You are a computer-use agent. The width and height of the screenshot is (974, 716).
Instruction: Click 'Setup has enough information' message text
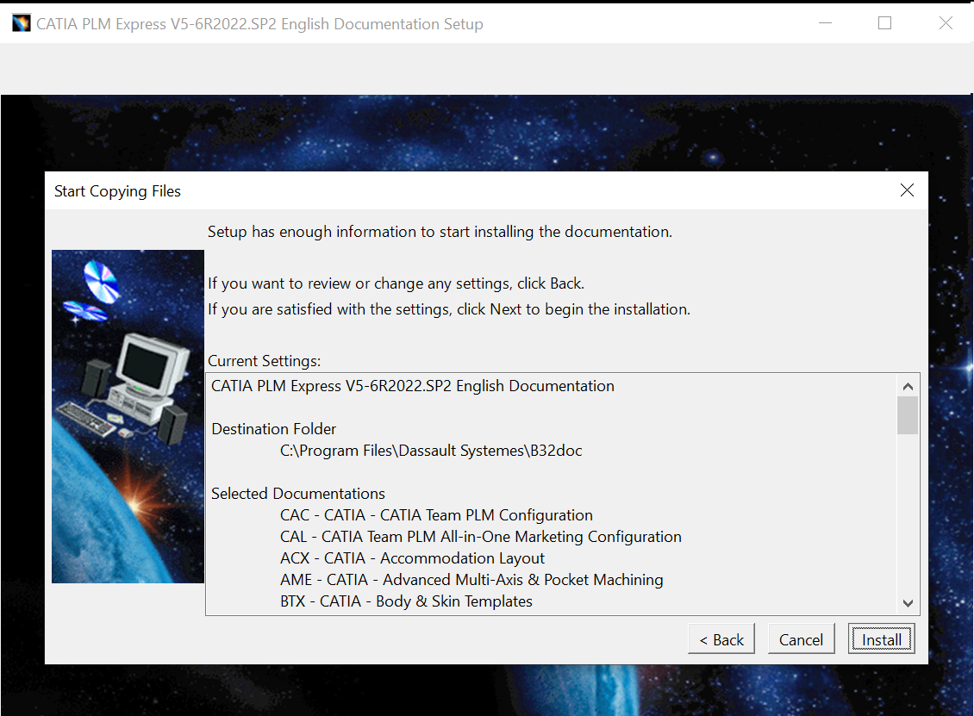coord(440,232)
